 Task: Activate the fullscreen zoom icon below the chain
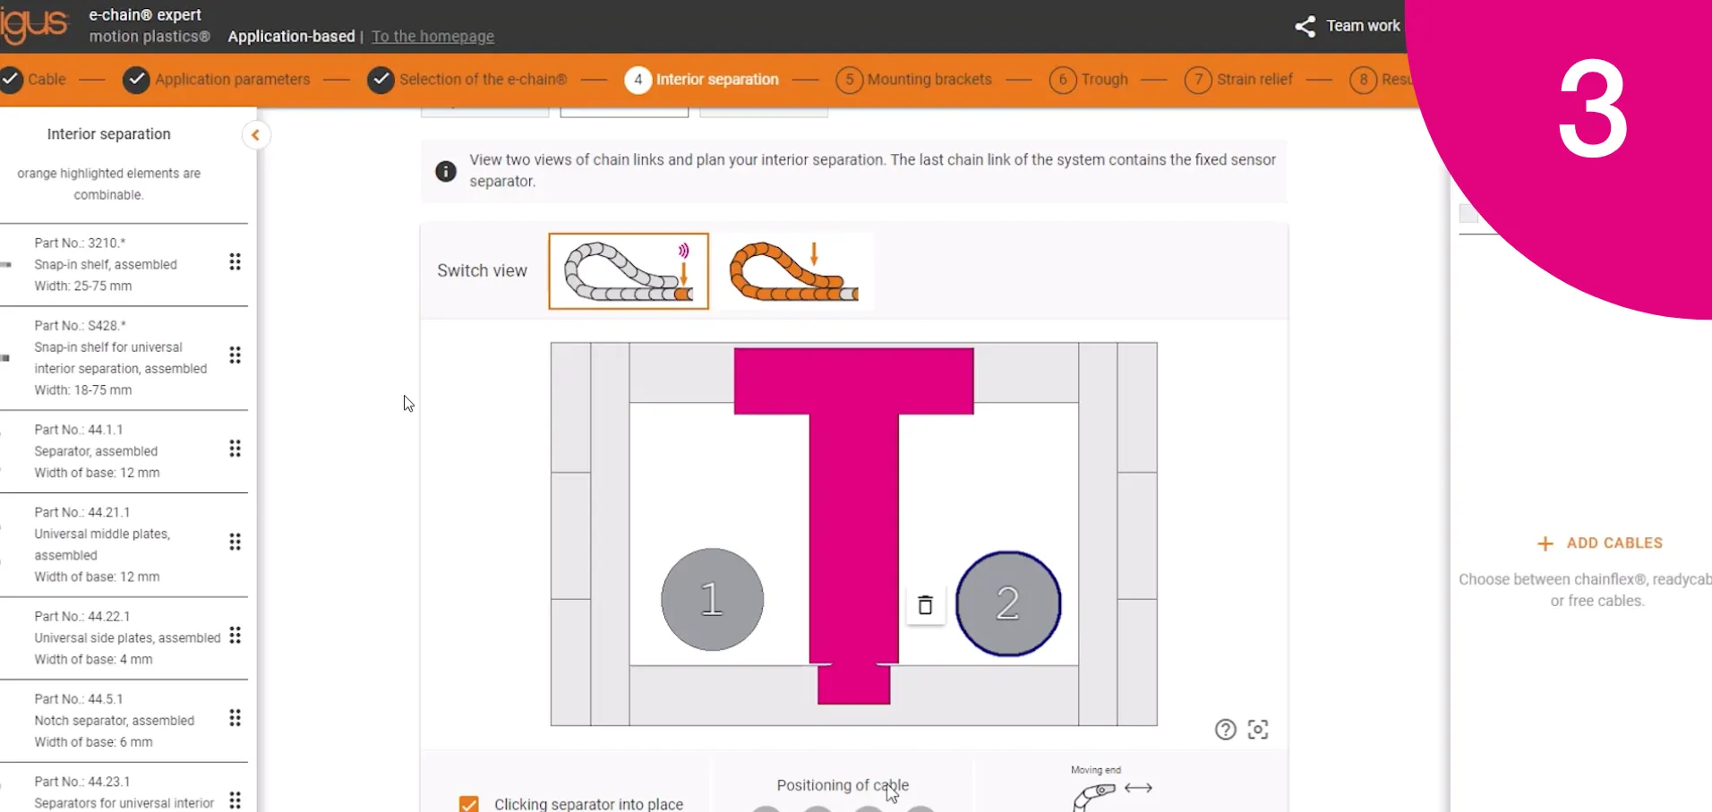pyautogui.click(x=1257, y=729)
